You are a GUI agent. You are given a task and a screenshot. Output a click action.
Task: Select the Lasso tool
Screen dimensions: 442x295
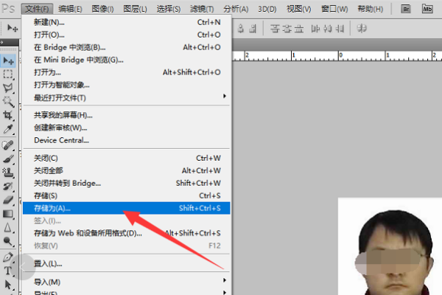[x=9, y=88]
